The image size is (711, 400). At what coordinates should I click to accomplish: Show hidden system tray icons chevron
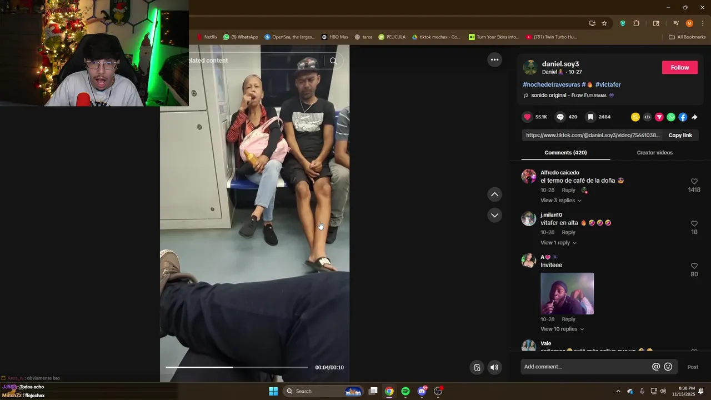click(618, 391)
